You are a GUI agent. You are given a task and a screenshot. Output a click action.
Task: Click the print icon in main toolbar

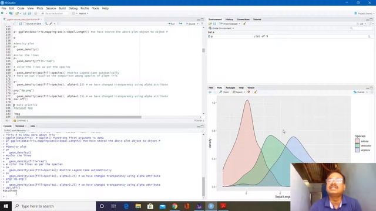35,13
